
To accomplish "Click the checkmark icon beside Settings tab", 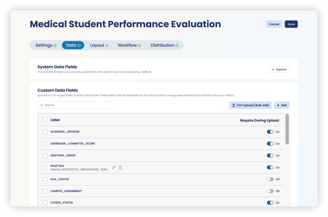I will (x=55, y=45).
